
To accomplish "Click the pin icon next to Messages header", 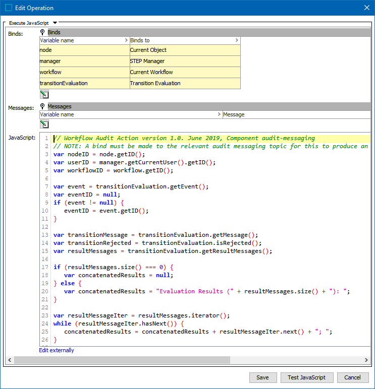I will point(43,106).
